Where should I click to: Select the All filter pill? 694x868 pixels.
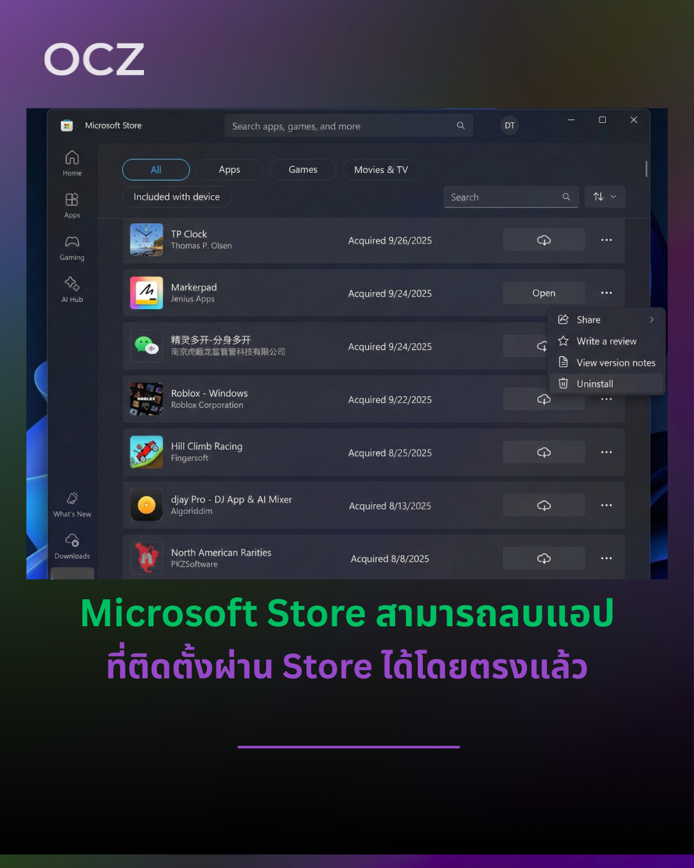(x=156, y=170)
